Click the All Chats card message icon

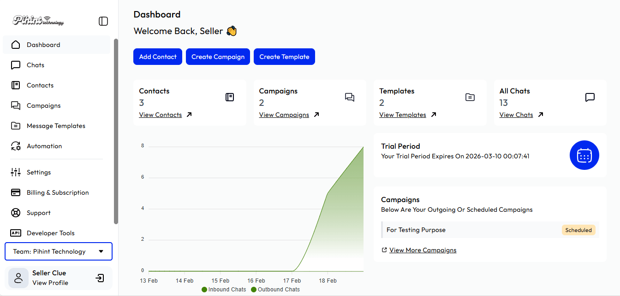590,97
